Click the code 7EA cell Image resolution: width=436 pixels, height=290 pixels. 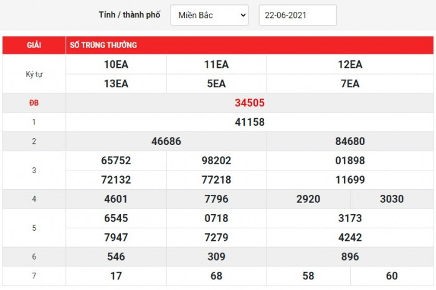[350, 84]
